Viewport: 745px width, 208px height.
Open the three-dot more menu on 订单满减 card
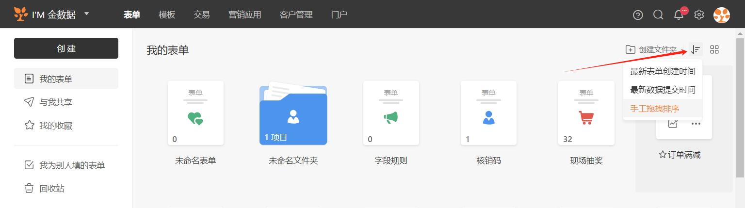tap(696, 124)
